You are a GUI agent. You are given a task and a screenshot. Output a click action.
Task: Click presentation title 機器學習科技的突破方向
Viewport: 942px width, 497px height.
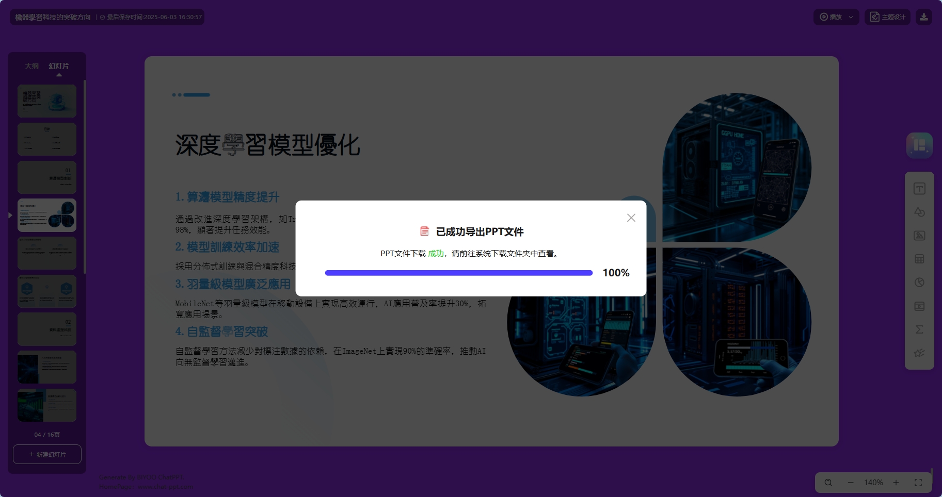click(x=53, y=17)
